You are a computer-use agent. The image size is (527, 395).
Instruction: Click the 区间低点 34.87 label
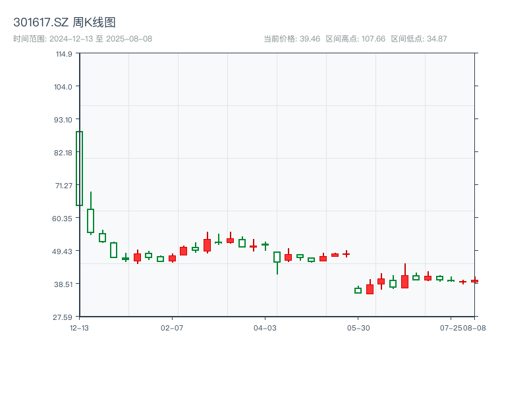419,39
